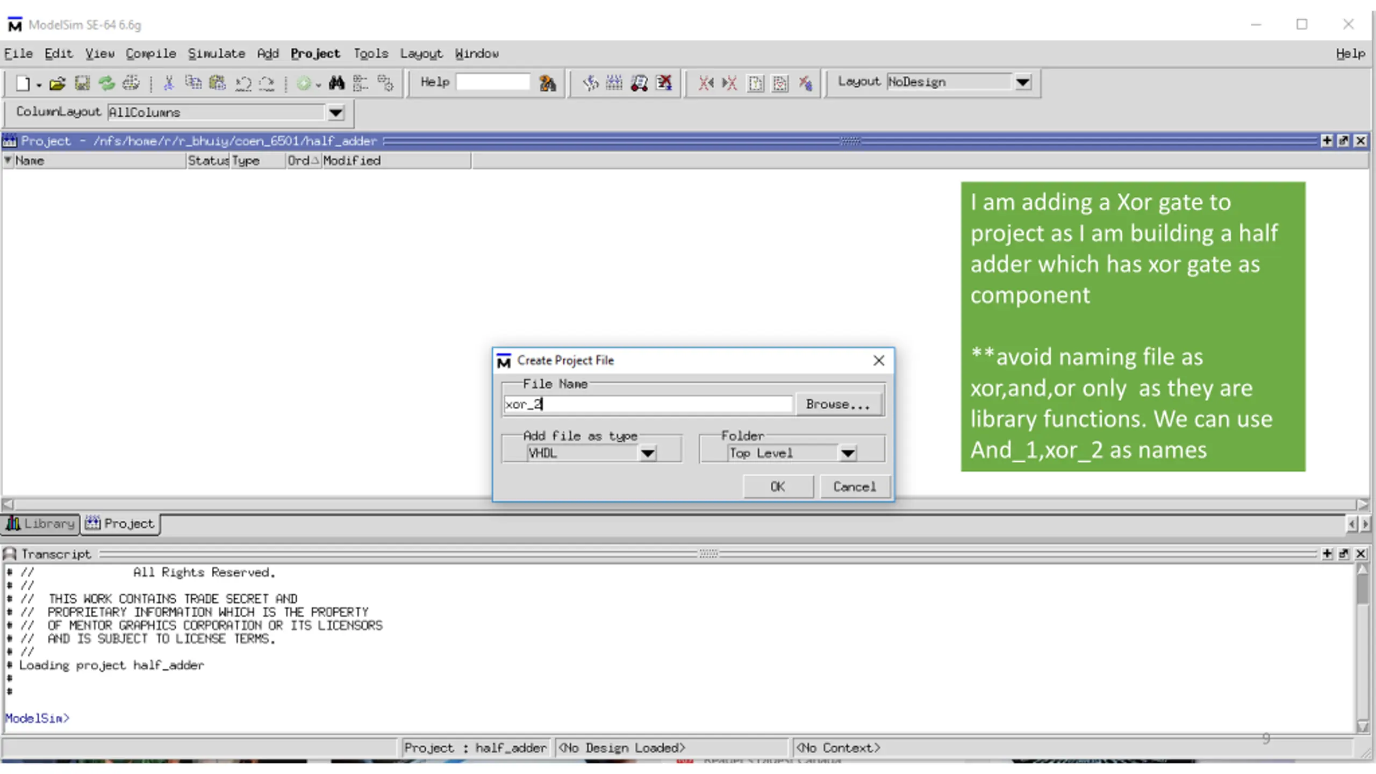Click the Save toolbar icon

pyautogui.click(x=82, y=83)
